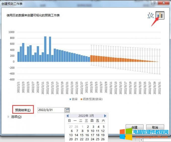Screen dimensions: 171x142
Task: Click the blue 销量 legend swatch
Action: click(71, 99)
